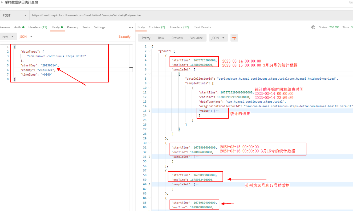The image size is (353, 211).
Task: Click the "com.huawei.continuous.steps.delta" string in request body
Action: point(57,56)
